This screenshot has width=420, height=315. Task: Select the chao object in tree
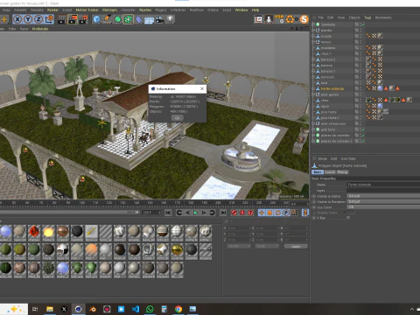[x=325, y=101]
